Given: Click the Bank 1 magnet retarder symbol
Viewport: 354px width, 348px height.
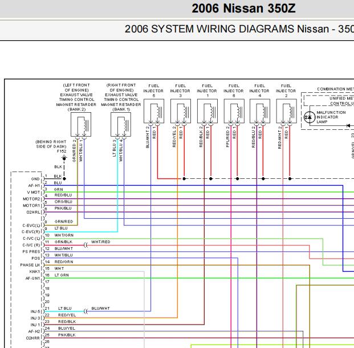Looking at the screenshot, I should (x=121, y=125).
